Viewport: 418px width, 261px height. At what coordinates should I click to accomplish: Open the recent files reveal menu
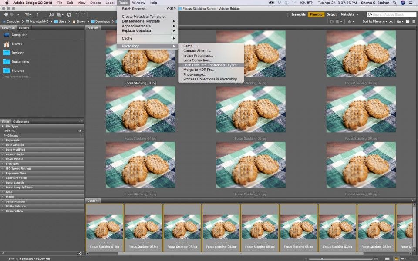(28, 14)
